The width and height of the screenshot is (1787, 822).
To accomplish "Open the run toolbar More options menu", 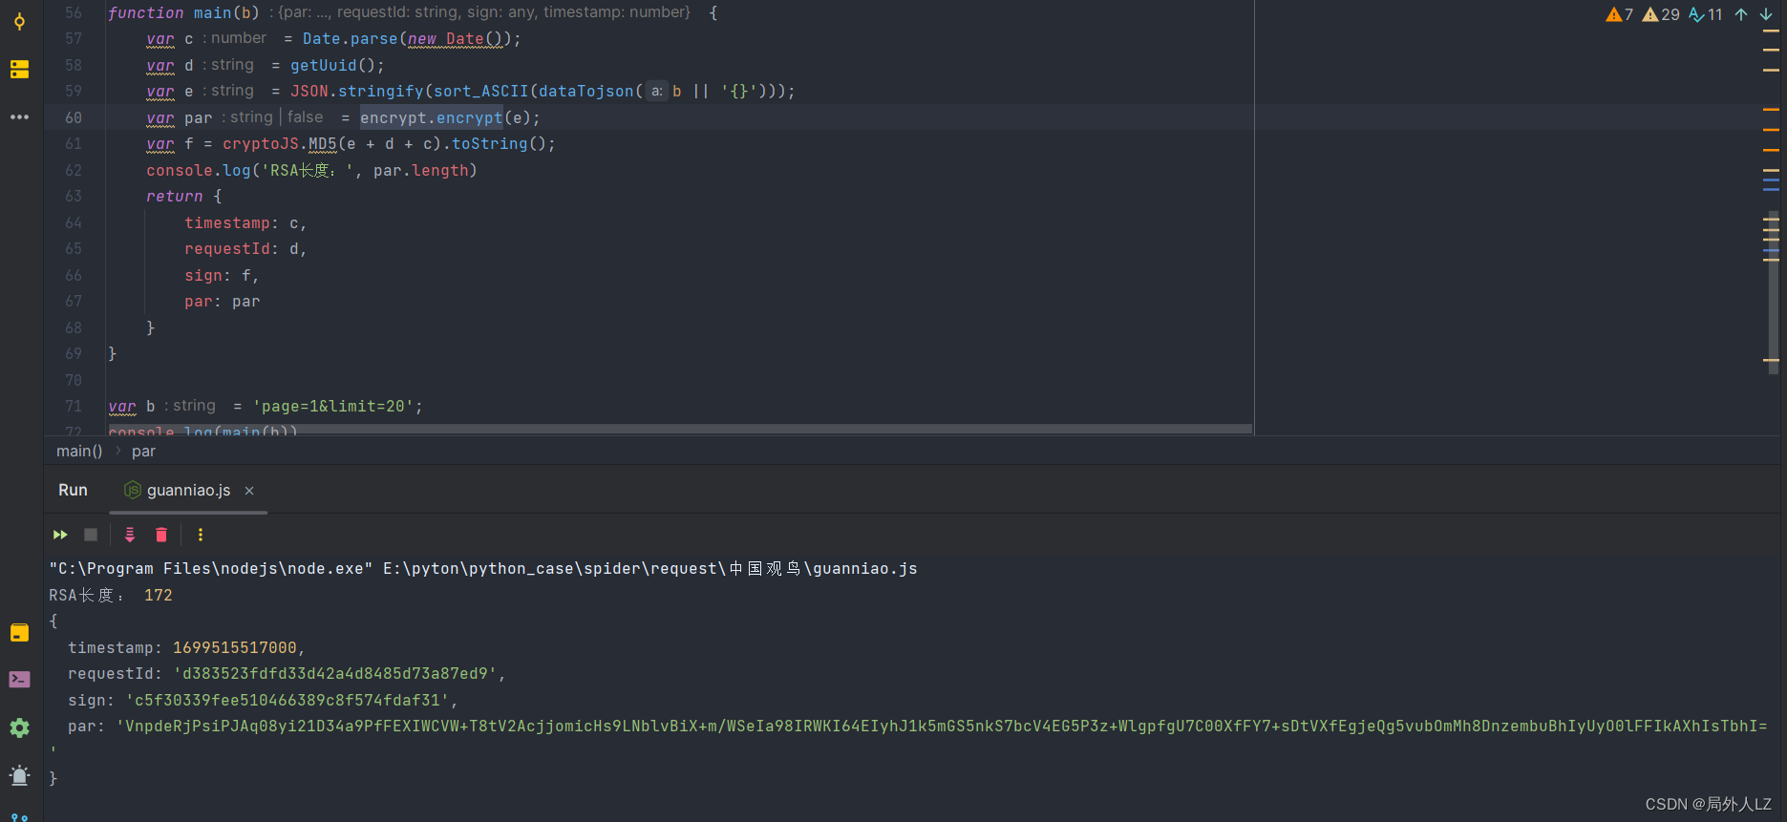I will click(x=201, y=535).
